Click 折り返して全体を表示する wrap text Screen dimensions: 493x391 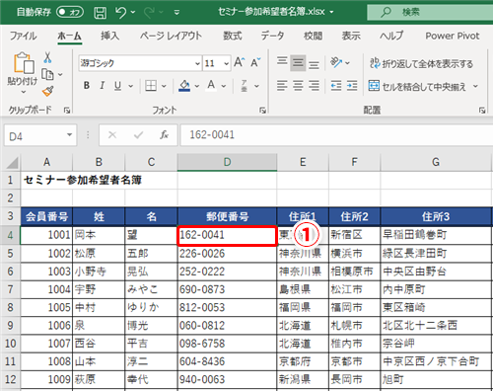(421, 63)
